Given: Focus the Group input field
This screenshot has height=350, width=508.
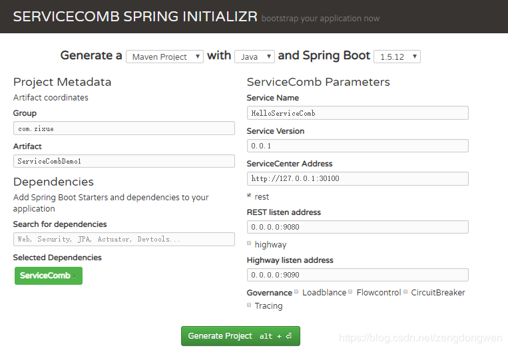Looking at the screenshot, I should [x=124, y=128].
